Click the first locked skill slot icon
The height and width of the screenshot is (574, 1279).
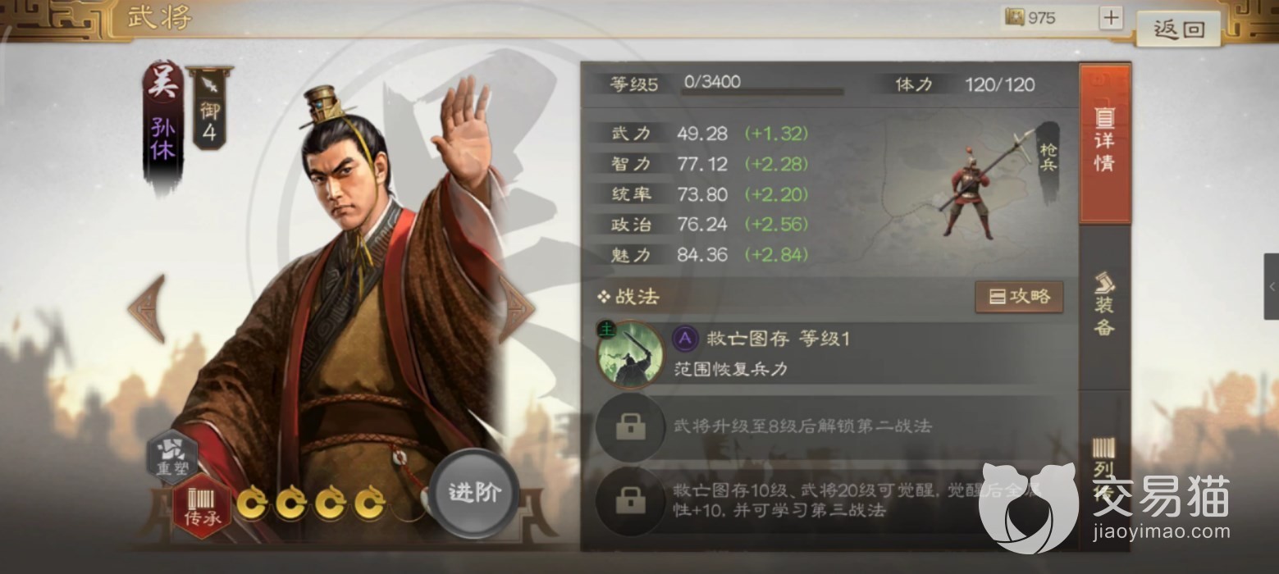click(630, 427)
